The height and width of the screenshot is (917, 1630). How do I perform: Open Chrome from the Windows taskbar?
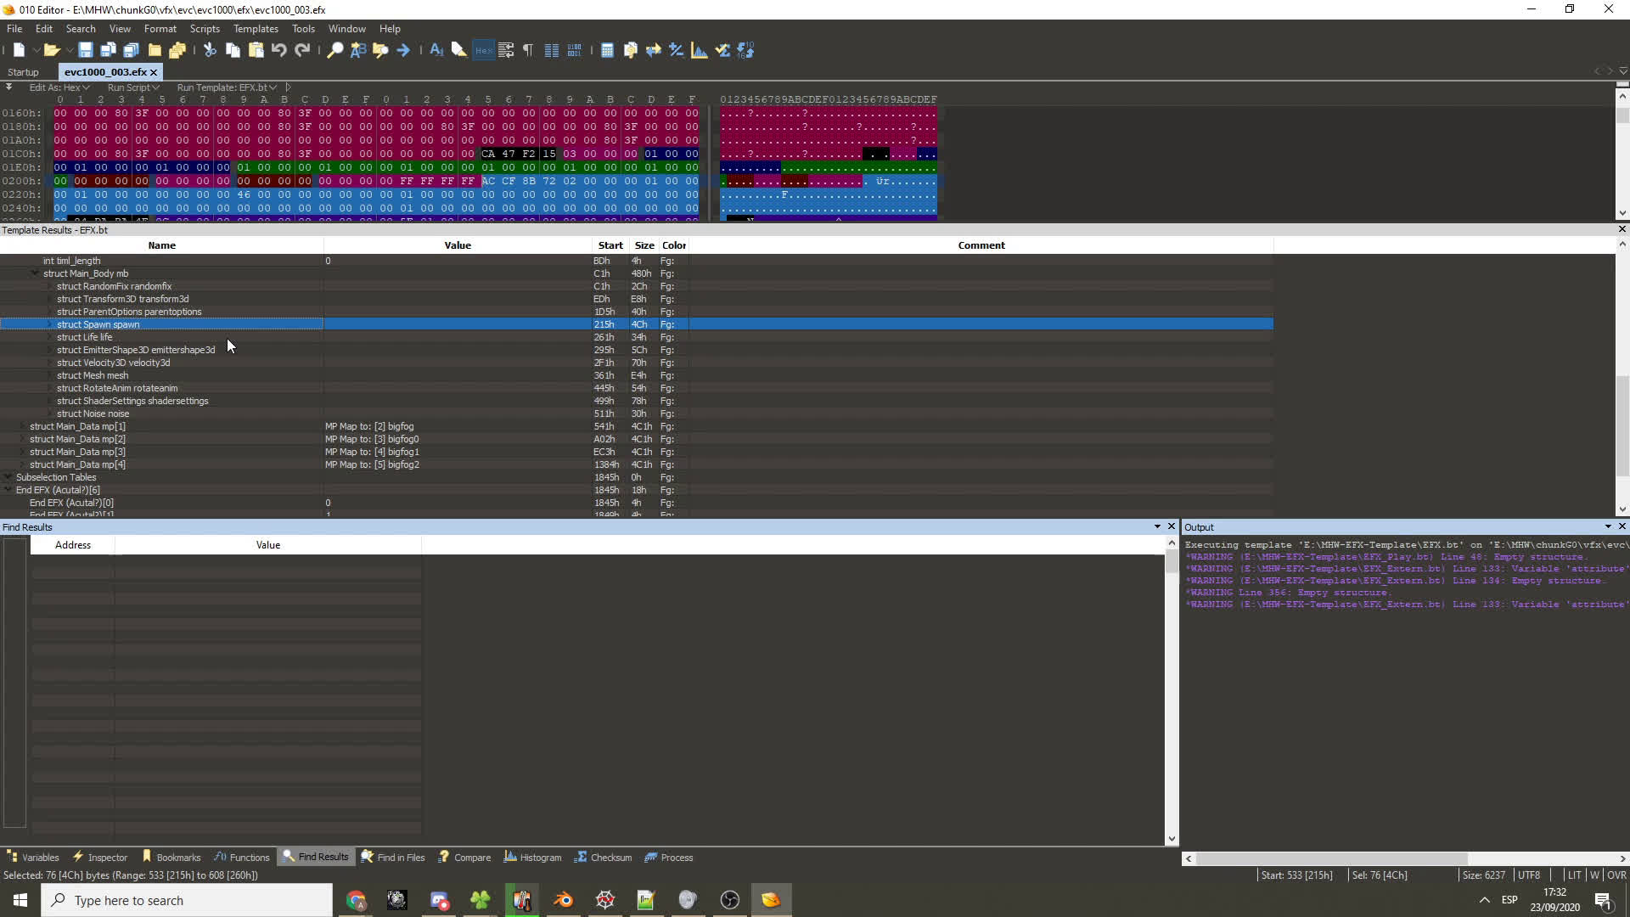click(x=356, y=900)
